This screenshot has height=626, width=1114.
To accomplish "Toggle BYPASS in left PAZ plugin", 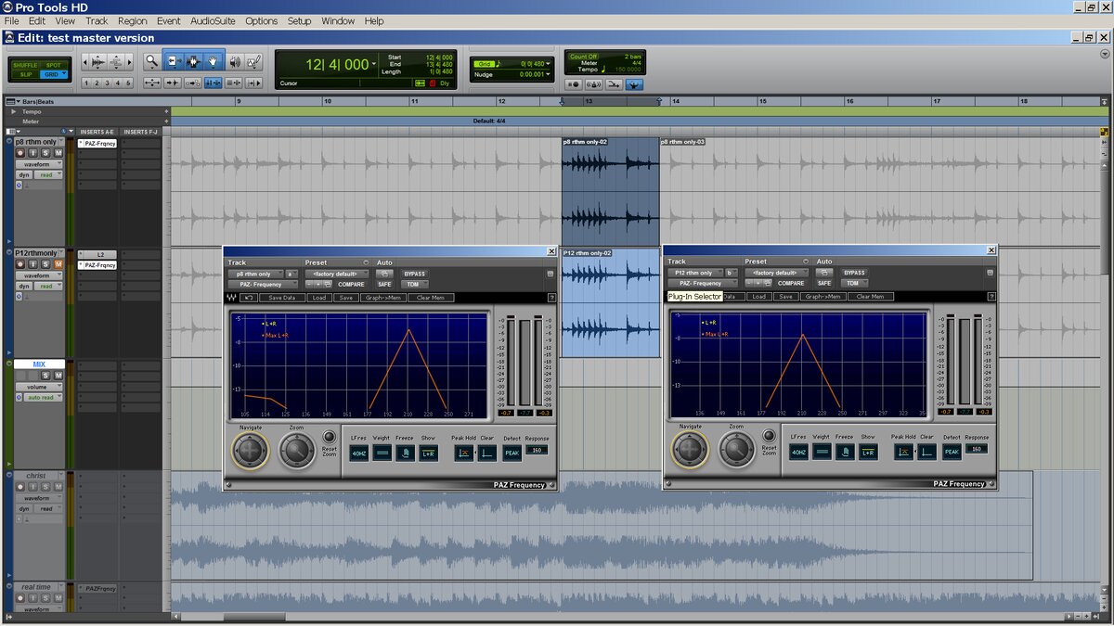I will point(414,274).
